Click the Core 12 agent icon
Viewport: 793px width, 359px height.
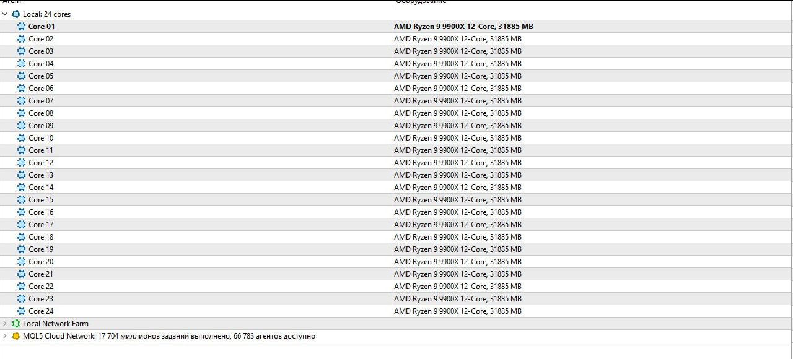click(x=22, y=162)
